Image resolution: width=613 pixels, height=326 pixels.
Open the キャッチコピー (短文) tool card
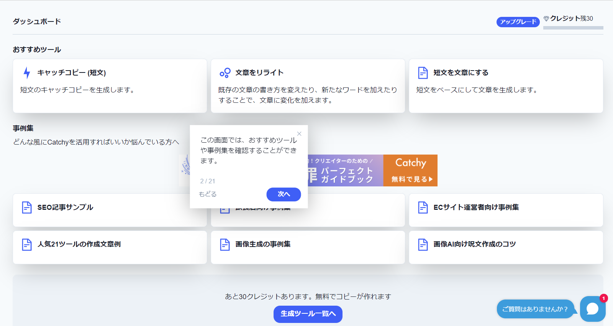tap(110, 86)
